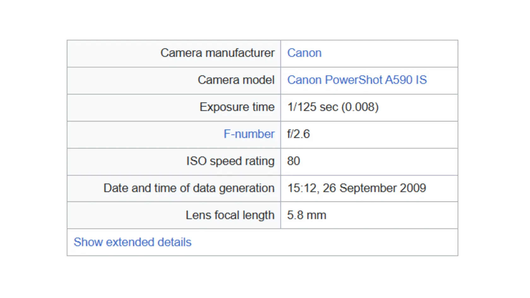Select the f/2.6 value

point(298,134)
